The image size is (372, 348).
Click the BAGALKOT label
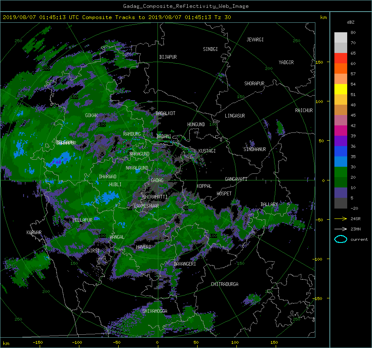pos(165,113)
